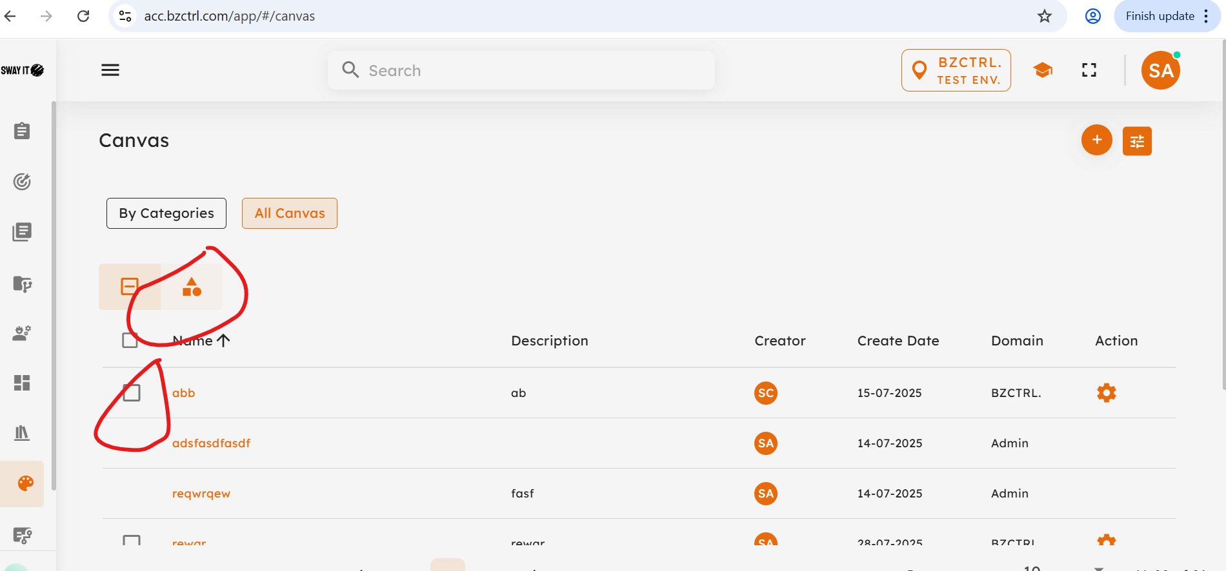Click the shapes category icon button
The image size is (1226, 571).
coord(192,287)
